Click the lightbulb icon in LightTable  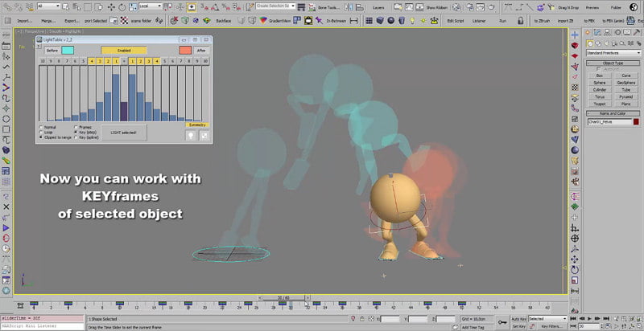pos(192,136)
